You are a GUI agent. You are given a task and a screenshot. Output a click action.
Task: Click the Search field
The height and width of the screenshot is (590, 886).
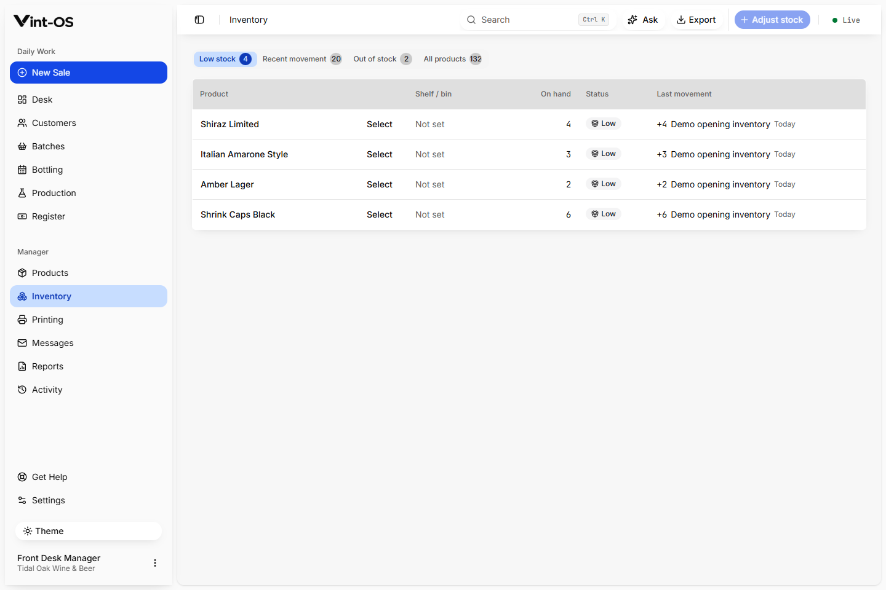point(538,20)
